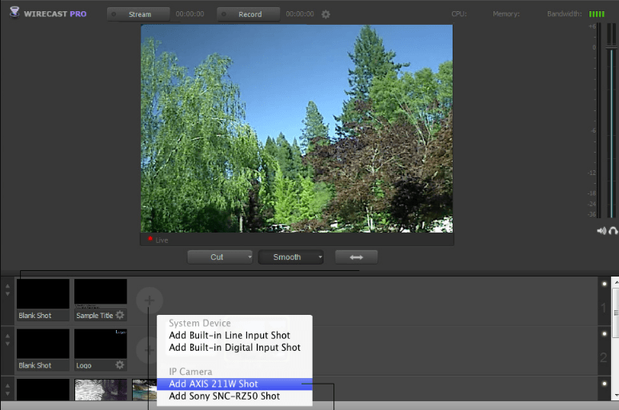Click the live preview video area

[x=297, y=129]
